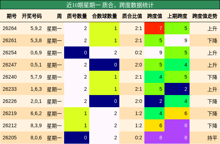The width and height of the screenshot is (220, 144).
Task: Click the 跨度值 column header
Action: [155, 16]
